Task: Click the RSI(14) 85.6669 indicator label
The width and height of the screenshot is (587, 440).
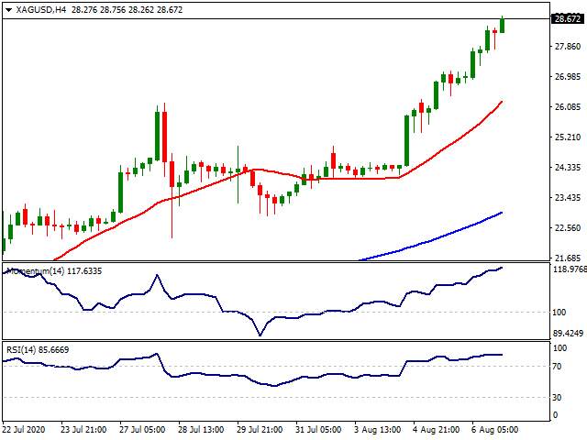Action: pyautogui.click(x=38, y=350)
